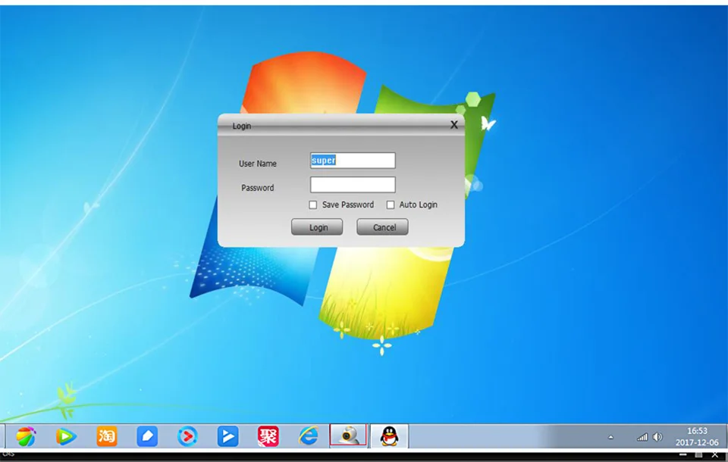Viewport: 728px width, 462px height.
Task: Select the webcam app taskbar icon
Action: coord(348,436)
